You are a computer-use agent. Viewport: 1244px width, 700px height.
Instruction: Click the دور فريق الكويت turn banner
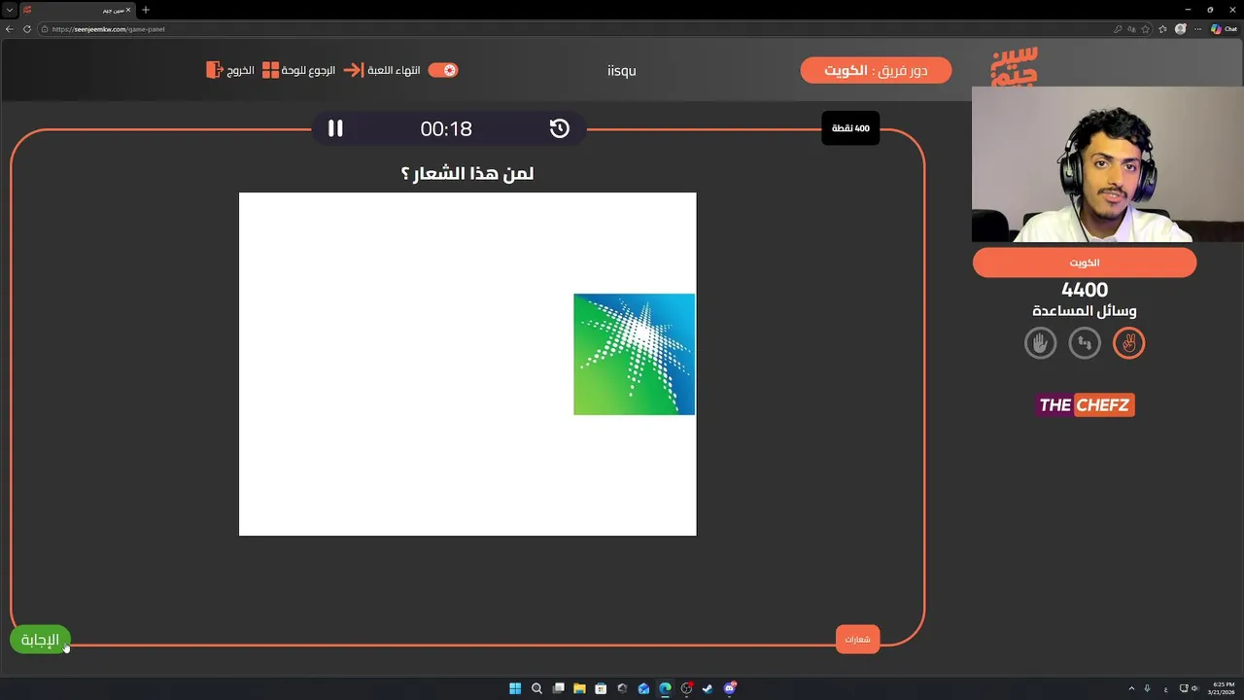click(x=876, y=70)
